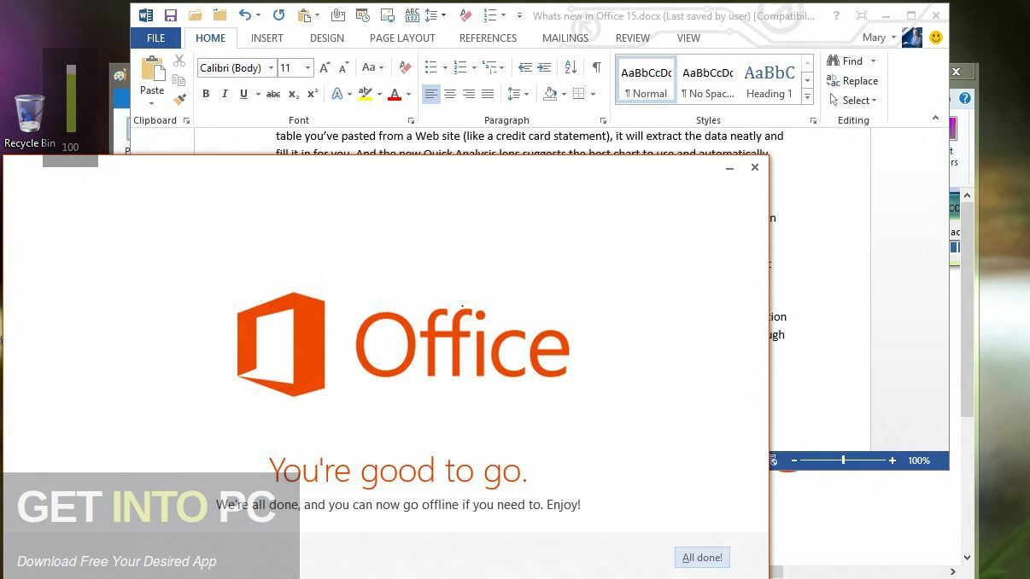Switch to the INSERT tab
This screenshot has height=579, width=1030.
point(267,38)
